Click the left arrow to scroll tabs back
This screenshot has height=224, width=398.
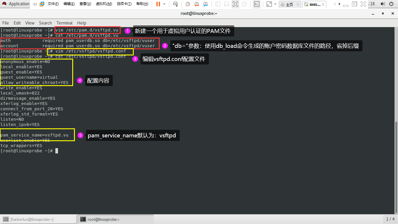pyautogui.click(x=335, y=4)
